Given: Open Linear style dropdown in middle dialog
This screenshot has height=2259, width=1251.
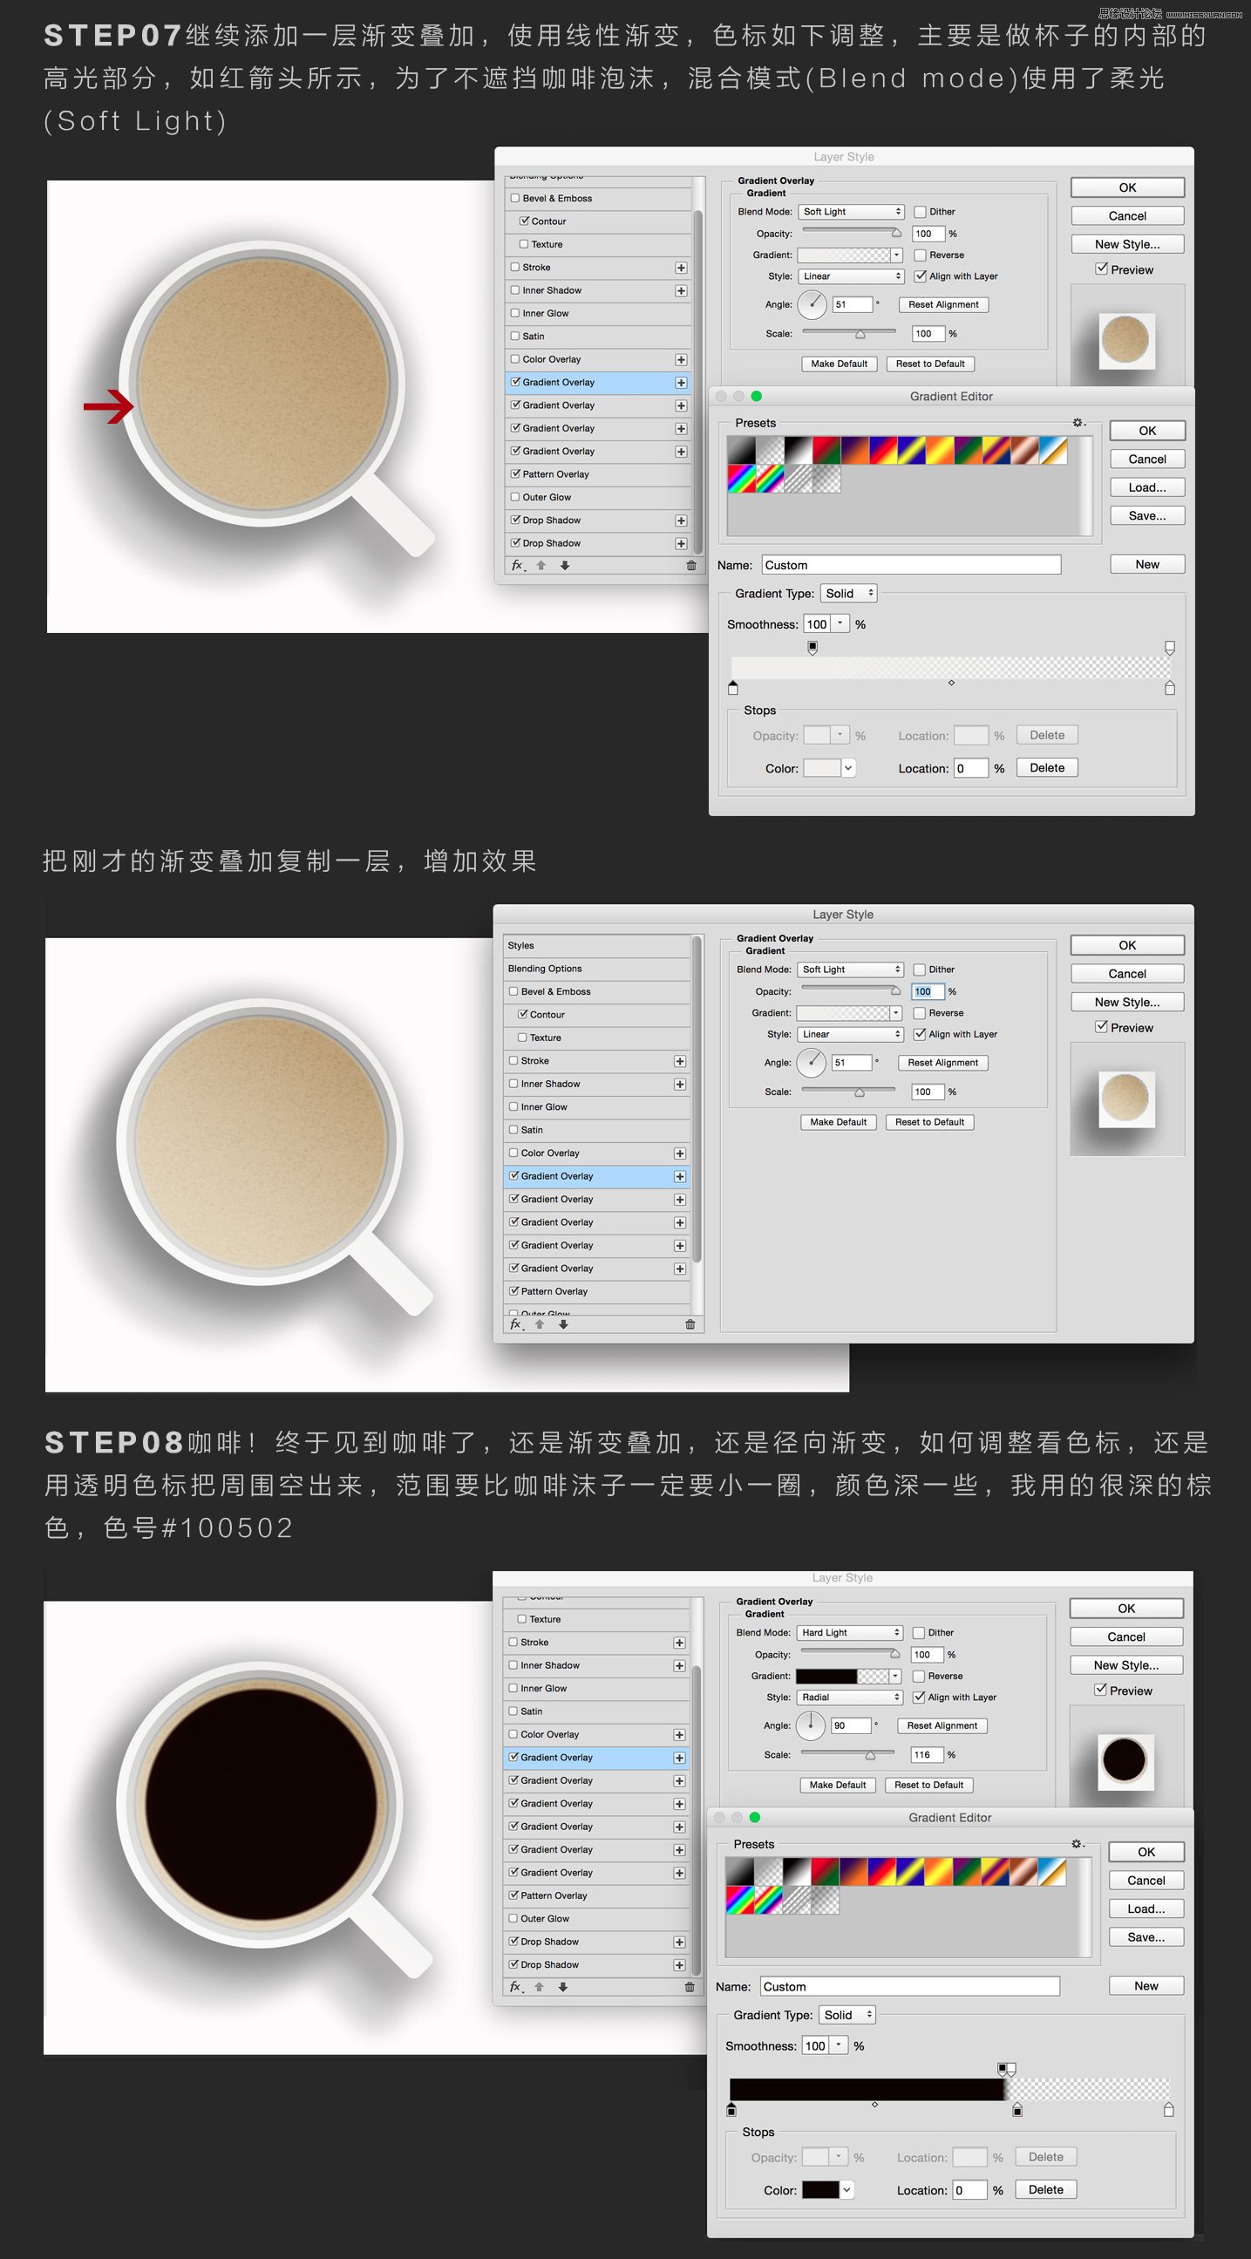Looking at the screenshot, I should click(x=849, y=1034).
